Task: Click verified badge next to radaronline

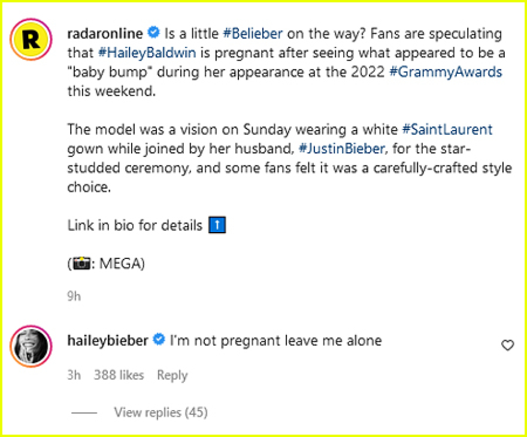Action: [154, 34]
